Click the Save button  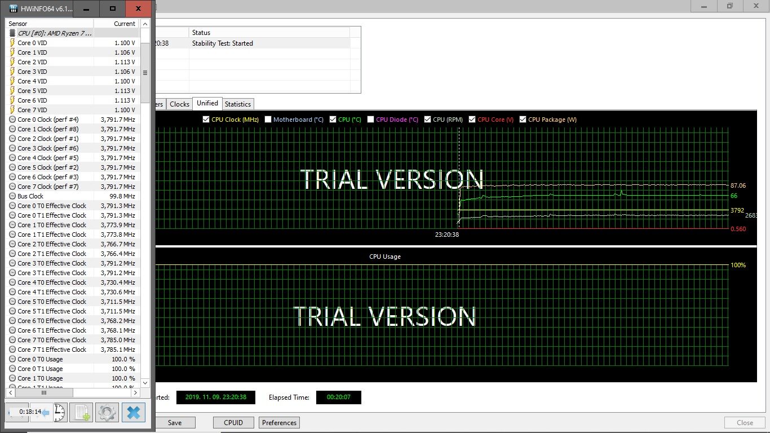[x=175, y=422]
